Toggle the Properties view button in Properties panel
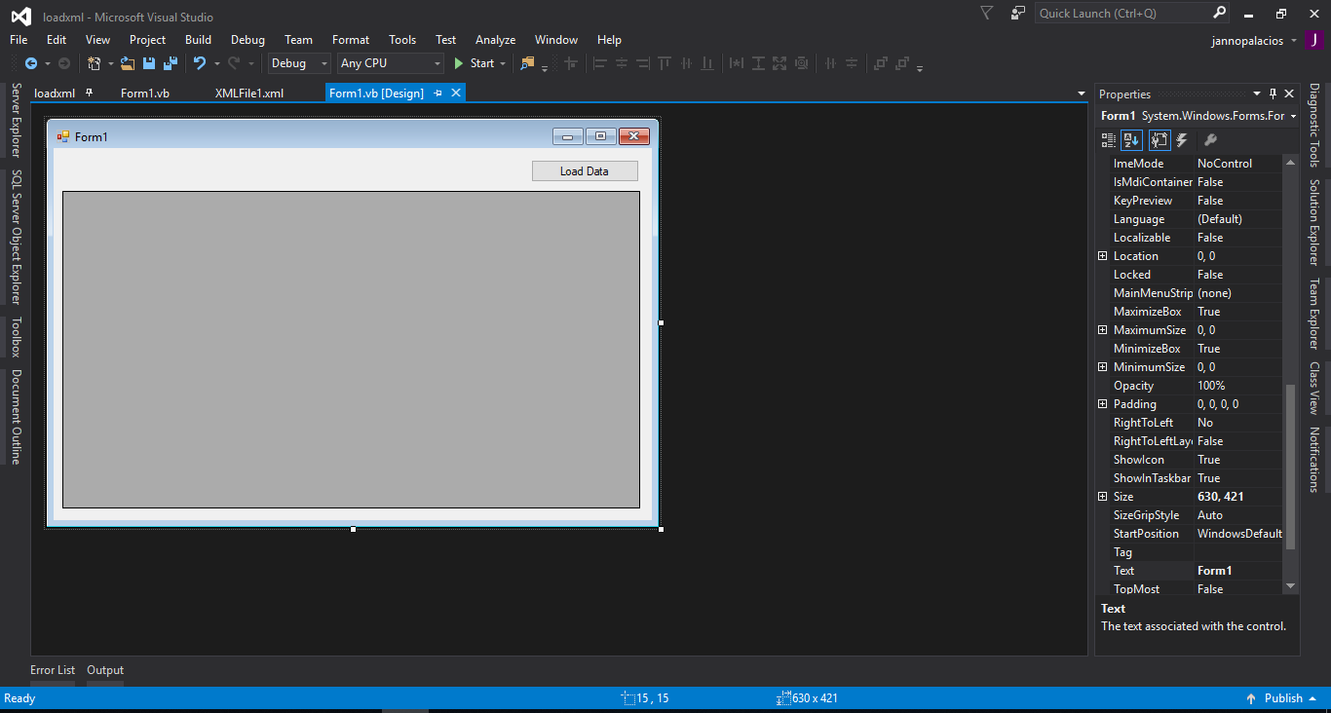Screen dimensions: 1331x713 1160,140
